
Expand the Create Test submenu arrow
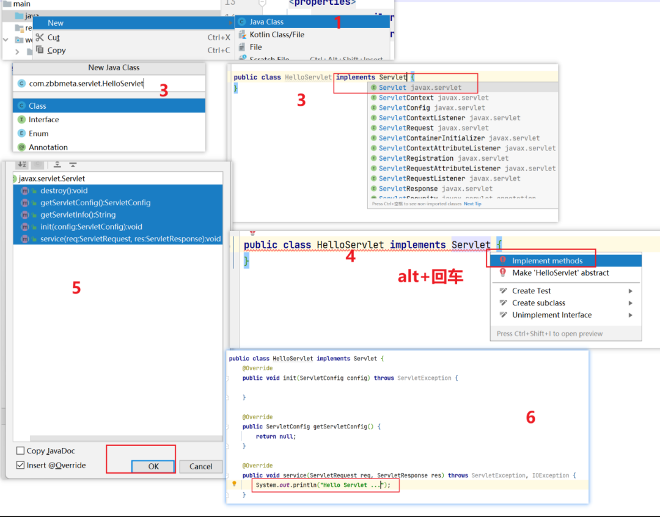630,291
